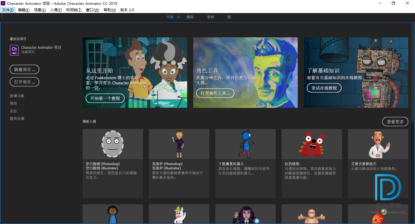
Task: Open the 人偶(P) menu
Action: pyautogui.click(x=56, y=10)
